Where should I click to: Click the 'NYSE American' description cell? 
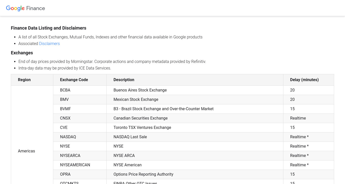[x=195, y=165]
